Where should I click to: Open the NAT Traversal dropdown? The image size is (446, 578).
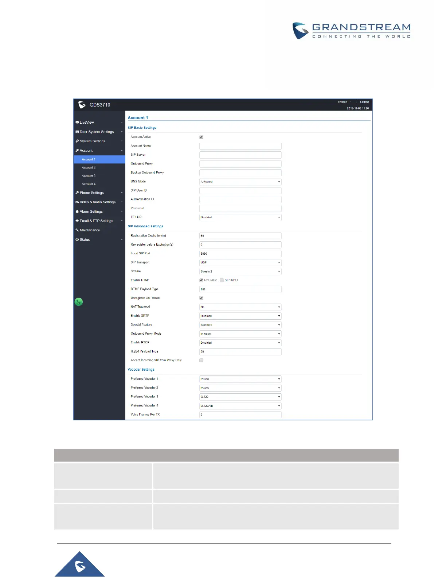pos(240,307)
